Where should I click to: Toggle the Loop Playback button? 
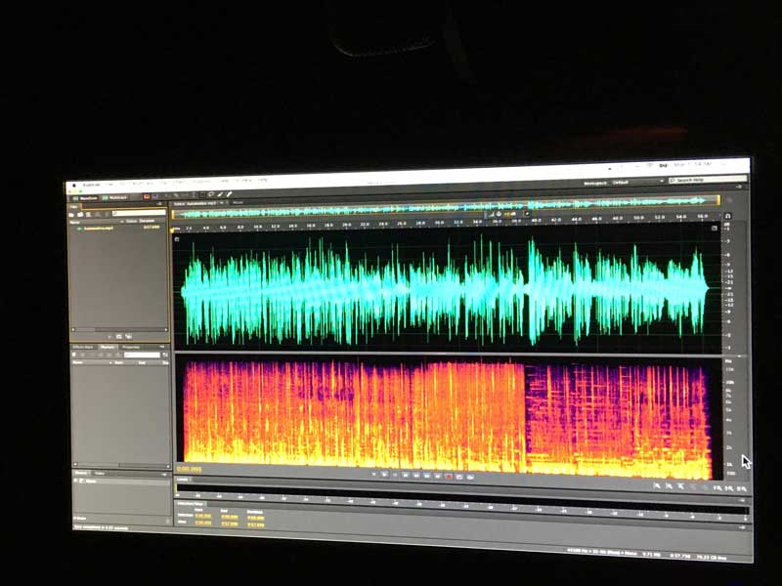point(459,478)
